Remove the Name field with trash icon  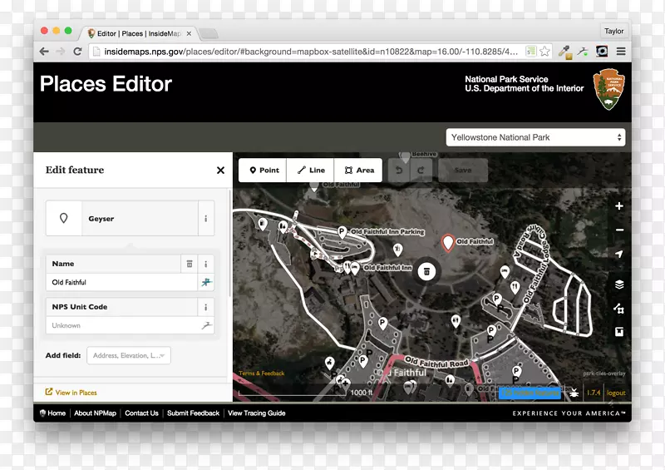click(190, 264)
